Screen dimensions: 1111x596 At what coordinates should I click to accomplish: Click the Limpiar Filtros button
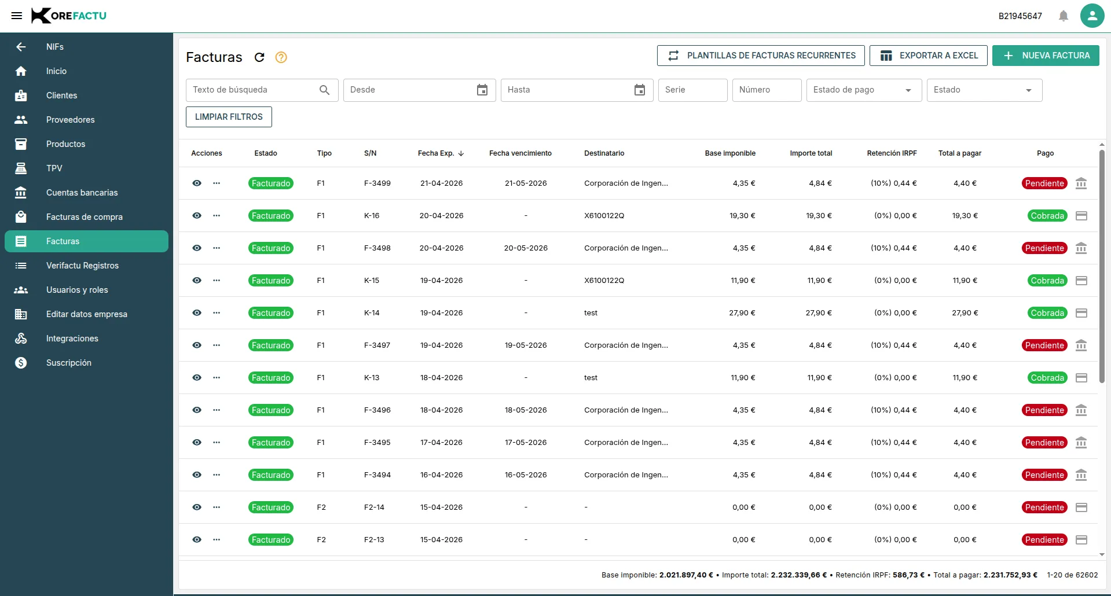(229, 117)
